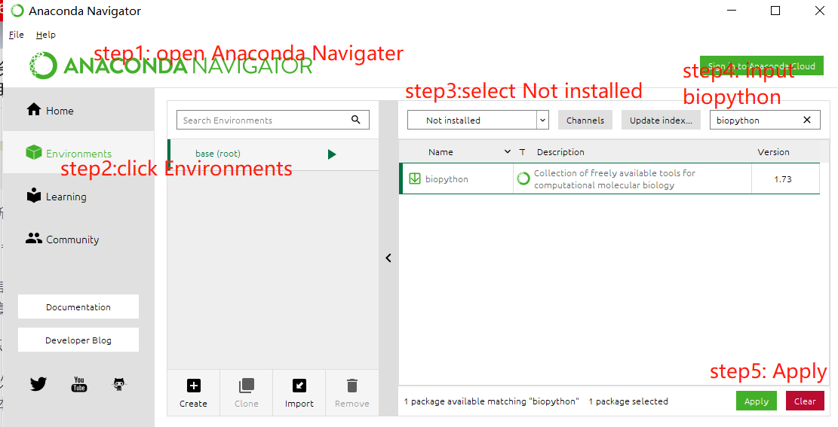Focus the Search Environments field
Viewport: 838px width, 427px height.
(272, 120)
